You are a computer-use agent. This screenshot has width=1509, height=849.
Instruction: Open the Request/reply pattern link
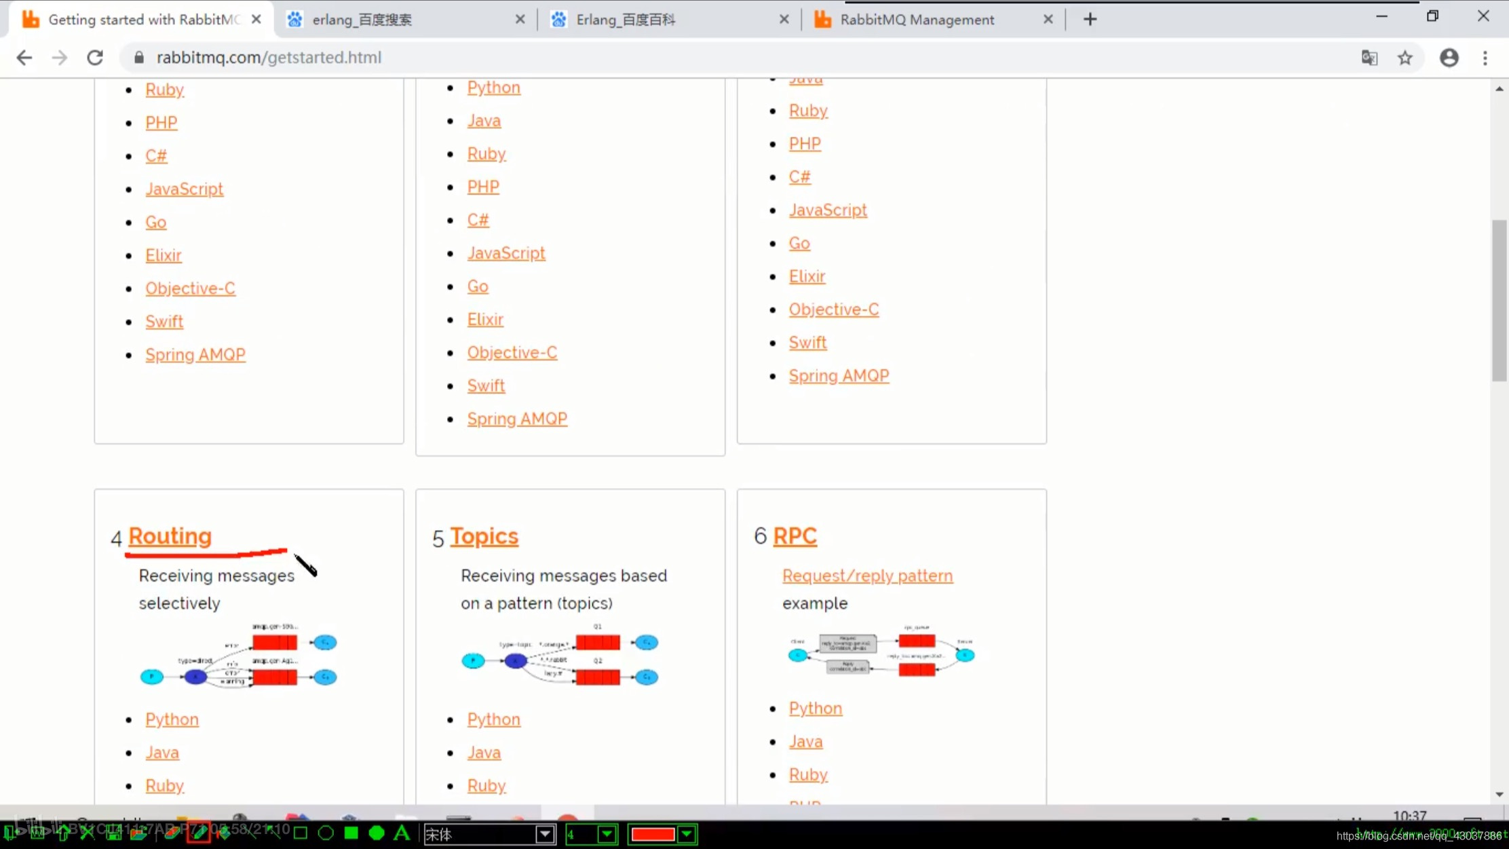[867, 576]
